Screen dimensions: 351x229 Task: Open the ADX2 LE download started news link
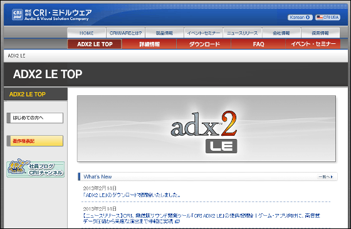132,195
